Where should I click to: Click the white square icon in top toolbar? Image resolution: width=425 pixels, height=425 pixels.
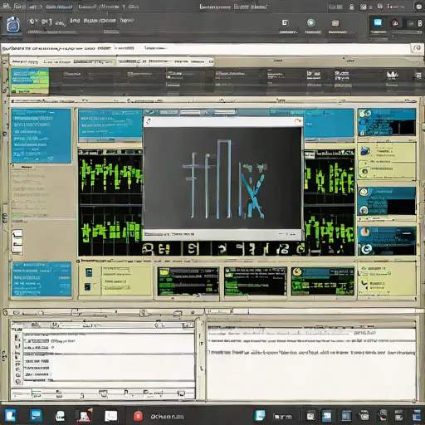285,22
